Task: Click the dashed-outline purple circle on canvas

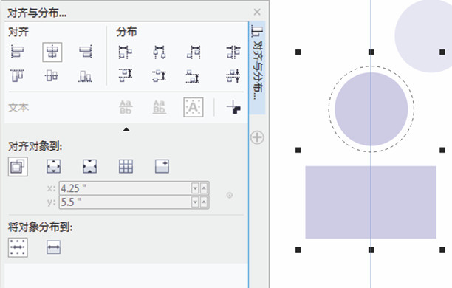Action: click(371, 109)
